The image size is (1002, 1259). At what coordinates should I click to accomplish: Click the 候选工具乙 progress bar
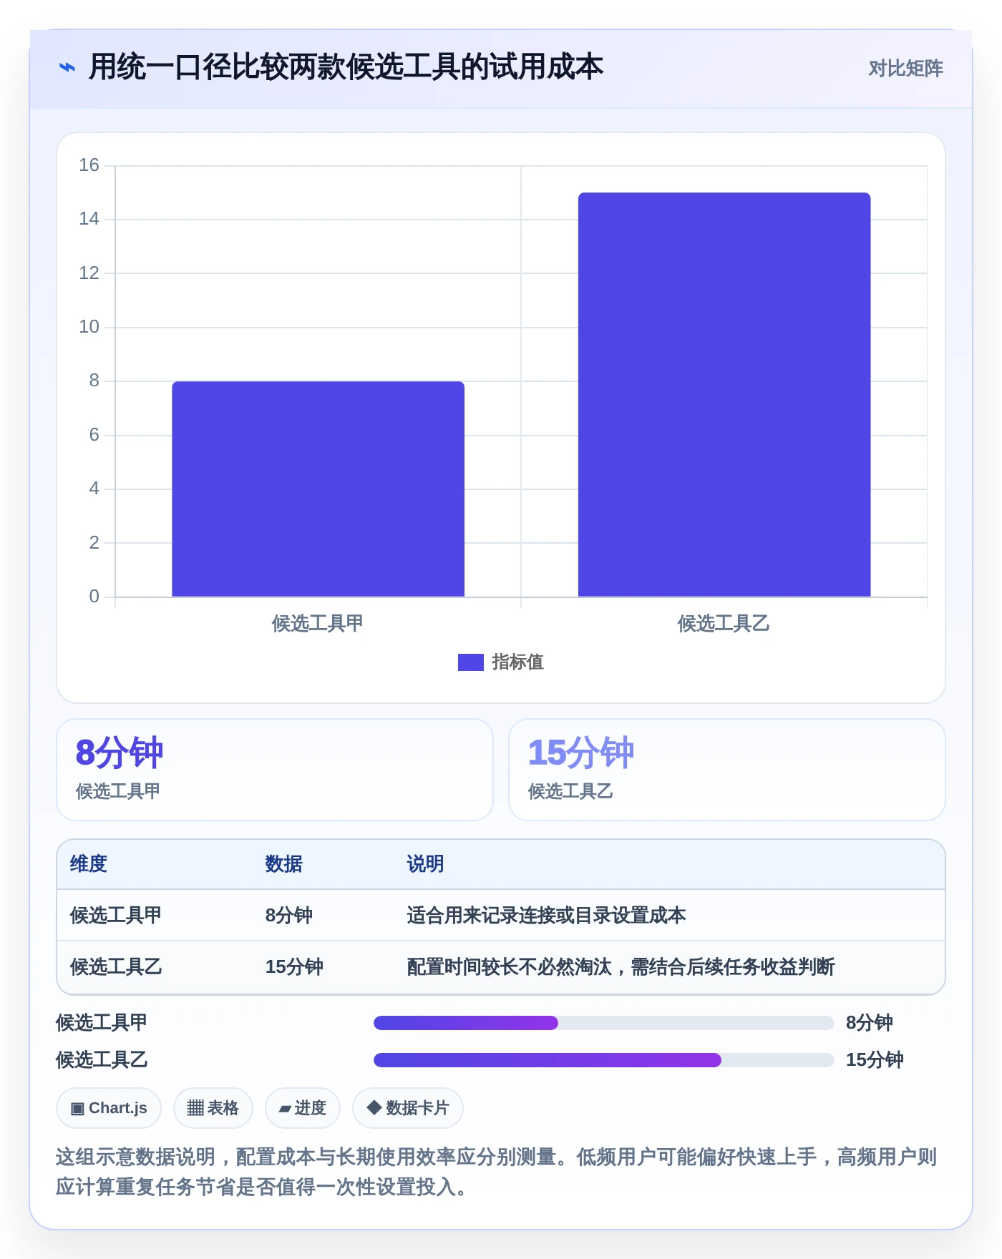603,1060
